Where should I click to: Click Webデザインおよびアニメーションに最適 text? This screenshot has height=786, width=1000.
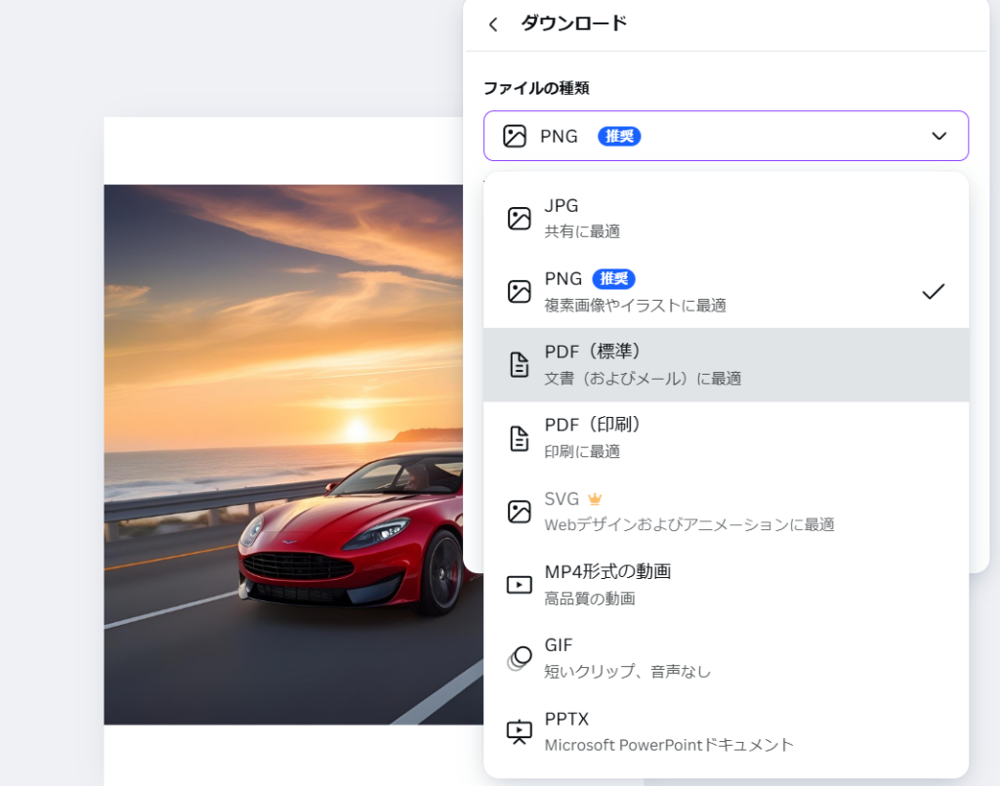688,524
